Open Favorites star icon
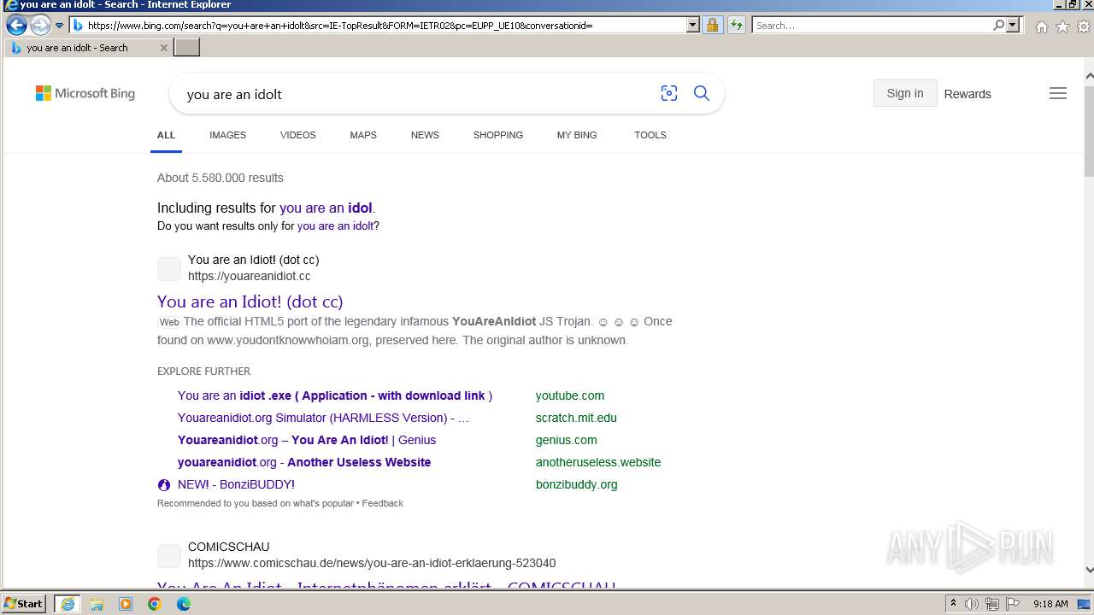1094x615 pixels. pyautogui.click(x=1062, y=26)
